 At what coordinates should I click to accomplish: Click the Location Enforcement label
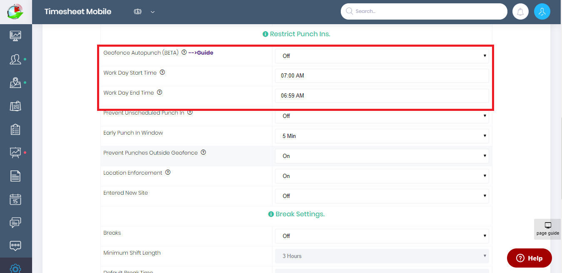(133, 173)
